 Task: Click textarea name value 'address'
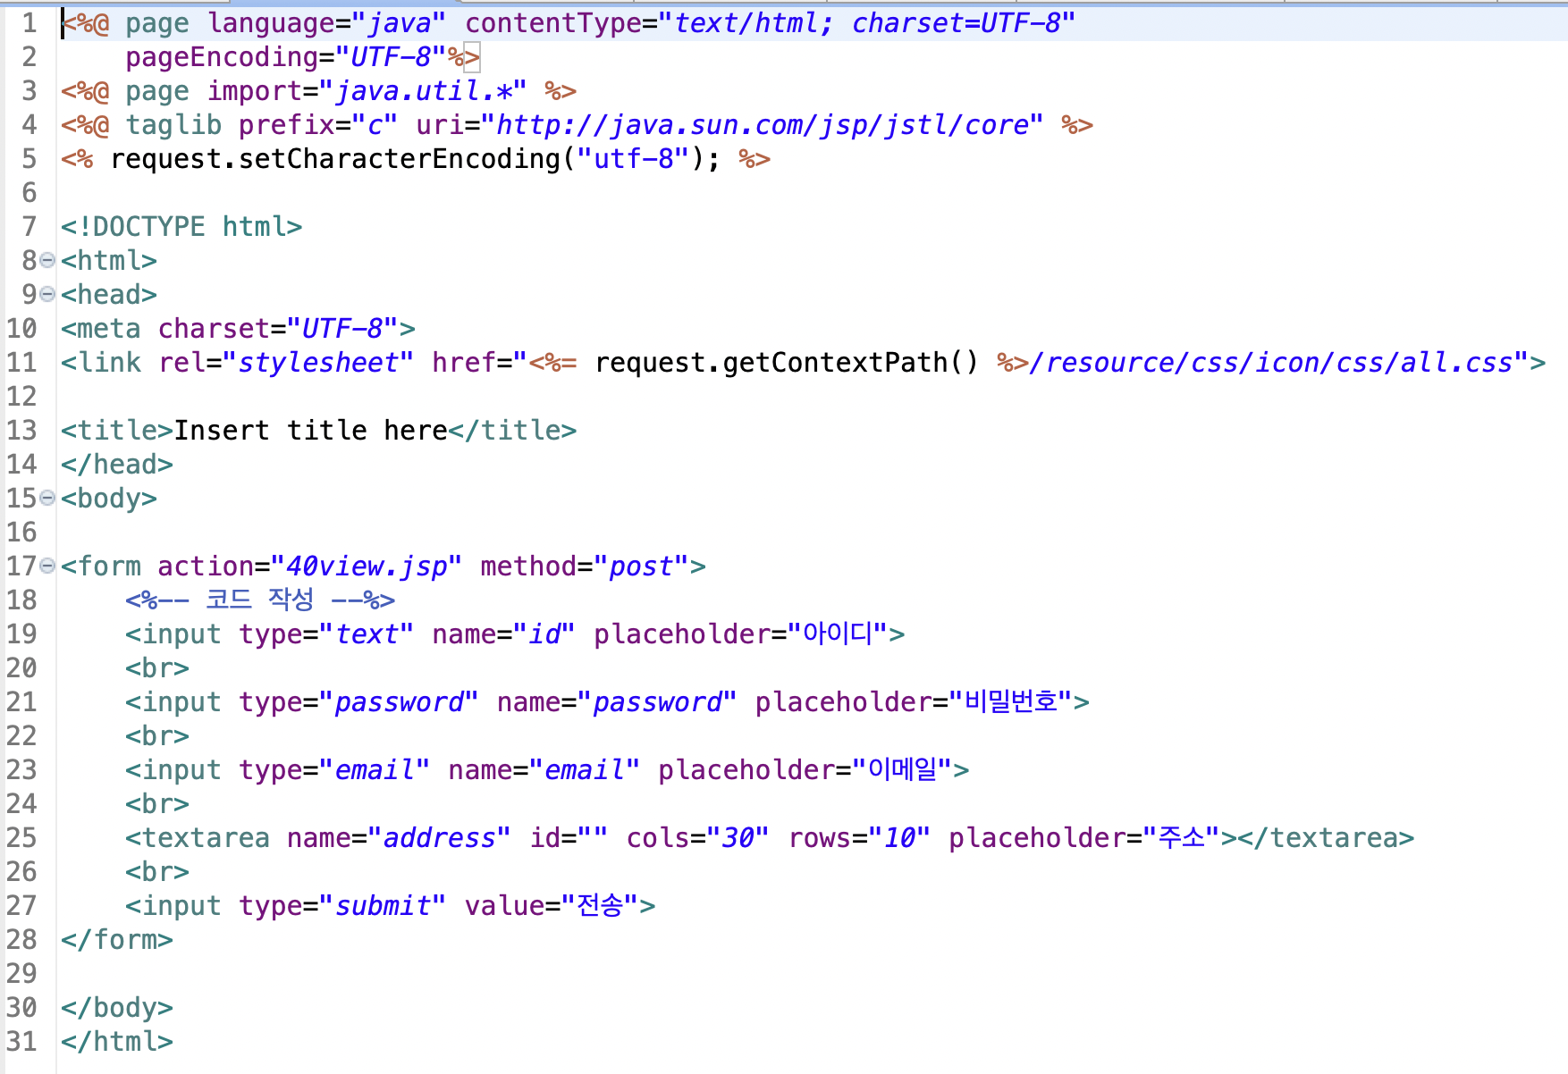[439, 838]
